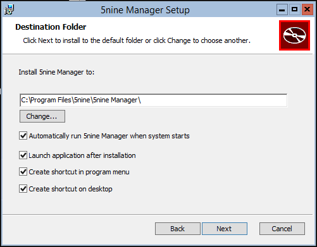Continue with the Next button
The width and height of the screenshot is (317, 247).
pos(225,229)
